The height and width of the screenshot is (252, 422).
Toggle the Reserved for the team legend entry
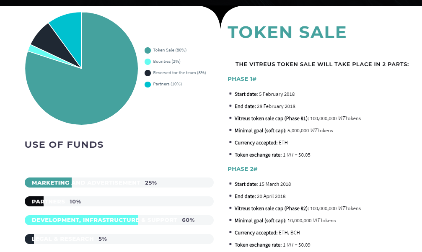(175, 73)
